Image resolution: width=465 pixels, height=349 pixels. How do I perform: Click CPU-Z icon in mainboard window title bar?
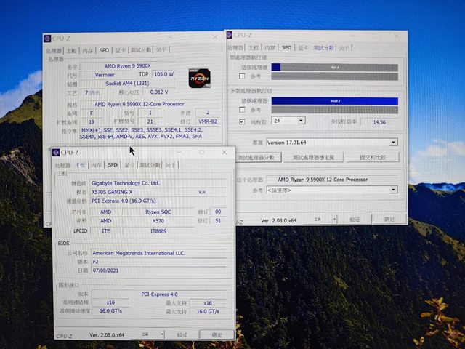[57, 153]
